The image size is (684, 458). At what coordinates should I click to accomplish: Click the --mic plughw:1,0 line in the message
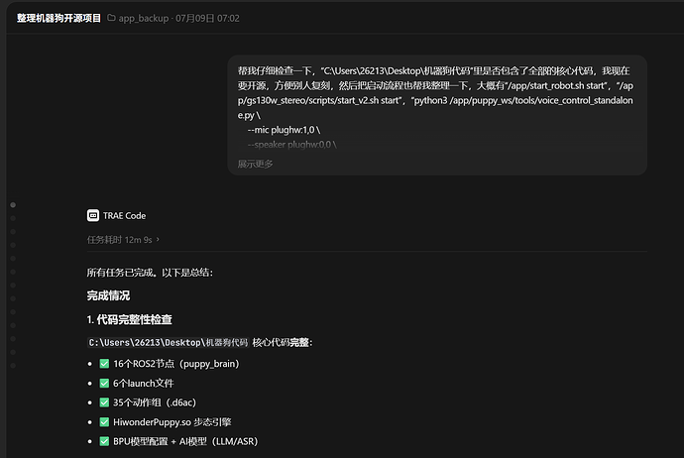pos(284,130)
